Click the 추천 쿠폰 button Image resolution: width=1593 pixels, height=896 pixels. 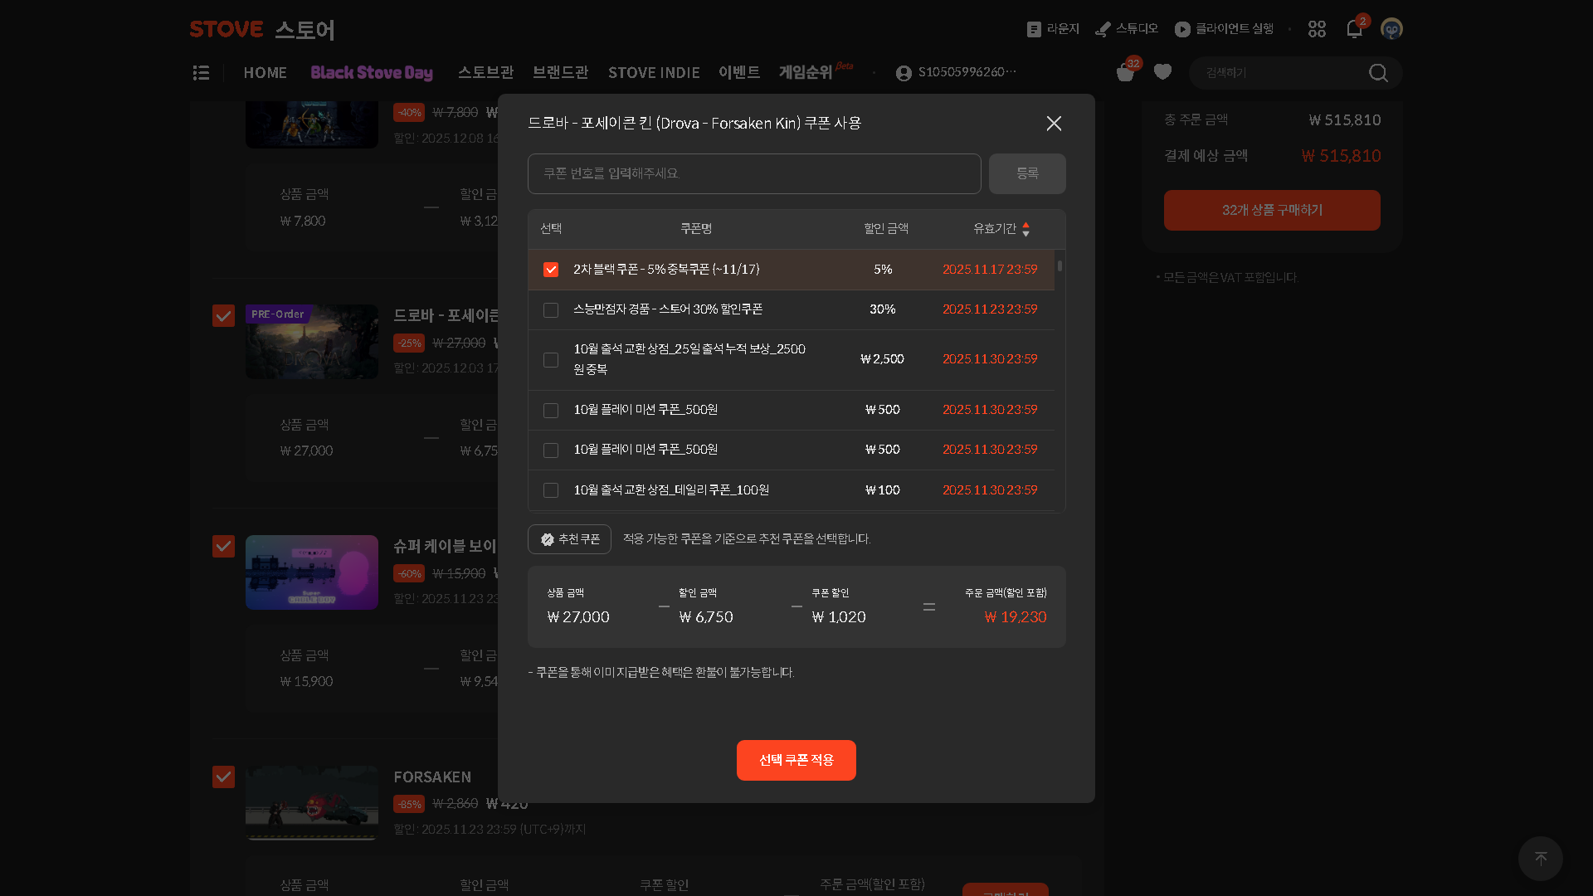tap(569, 539)
